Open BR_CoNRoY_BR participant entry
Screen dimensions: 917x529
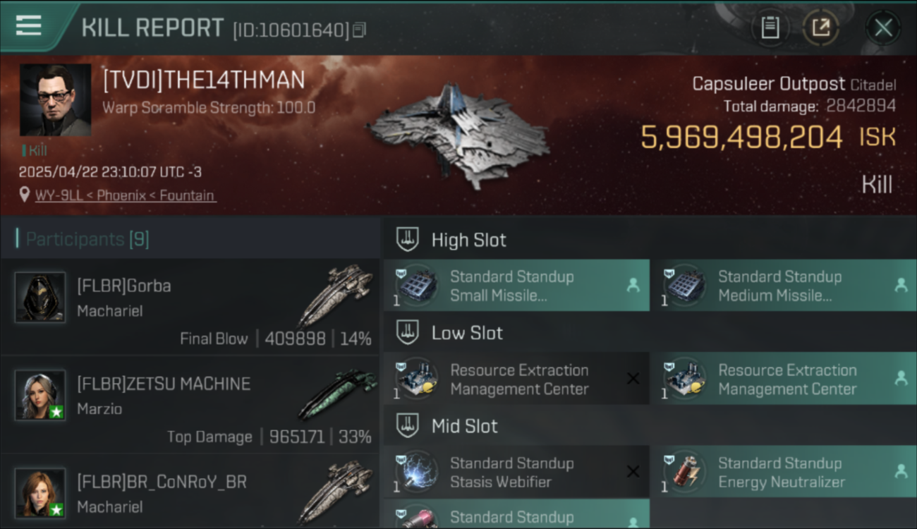tap(190, 493)
